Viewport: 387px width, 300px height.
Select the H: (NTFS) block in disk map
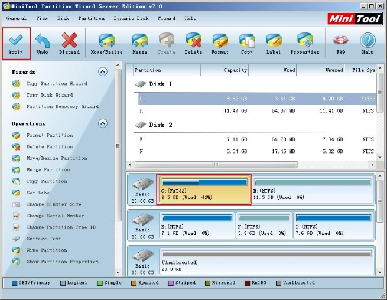point(313,190)
